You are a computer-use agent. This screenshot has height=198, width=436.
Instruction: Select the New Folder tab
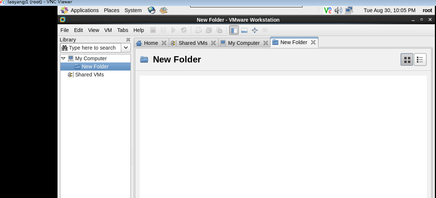point(294,42)
